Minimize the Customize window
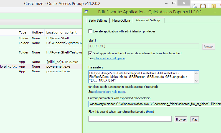 coord(166,3)
